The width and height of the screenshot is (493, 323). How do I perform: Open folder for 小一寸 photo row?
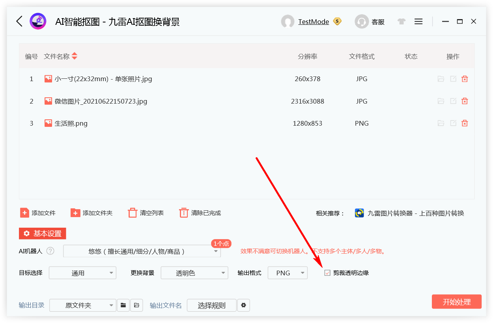point(441,79)
